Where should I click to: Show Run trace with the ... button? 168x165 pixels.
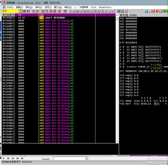[x=109, y=11]
